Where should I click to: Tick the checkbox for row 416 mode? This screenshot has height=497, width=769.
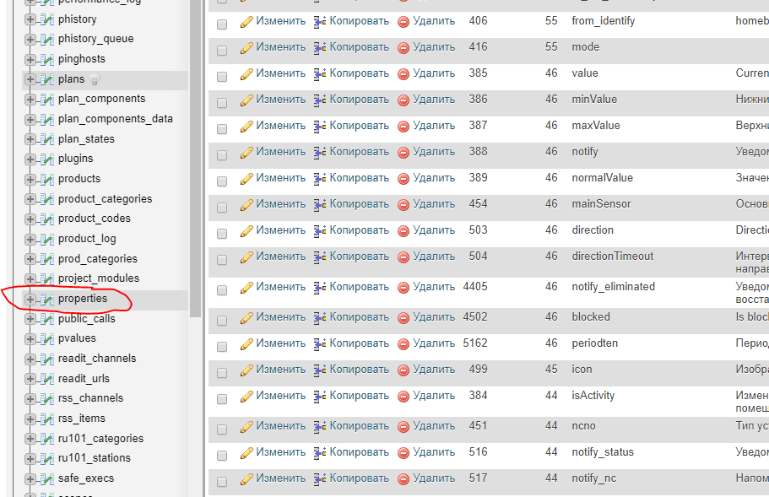[222, 50]
